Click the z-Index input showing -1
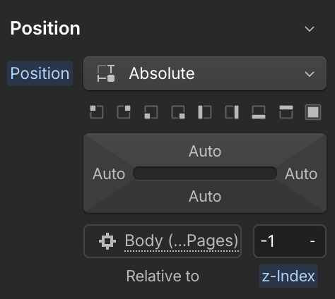This screenshot has height=299, width=335. point(281,241)
